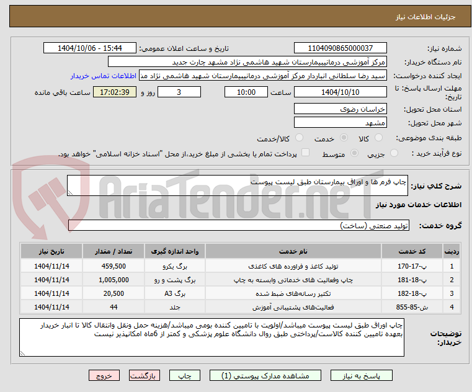Click service code پ-18-182
This screenshot has height=392, width=472.
click(412, 293)
